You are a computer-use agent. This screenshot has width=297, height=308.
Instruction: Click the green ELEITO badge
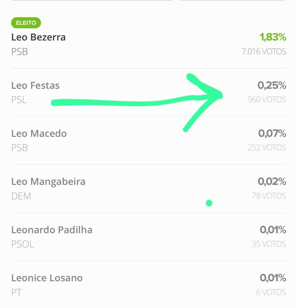pyautogui.click(x=26, y=23)
